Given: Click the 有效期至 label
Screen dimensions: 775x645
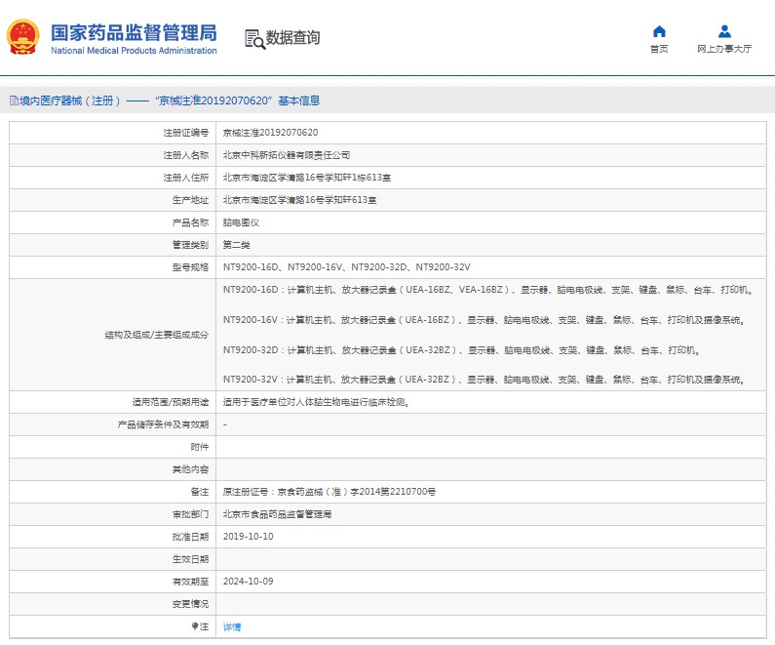Looking at the screenshot, I should [x=190, y=582].
